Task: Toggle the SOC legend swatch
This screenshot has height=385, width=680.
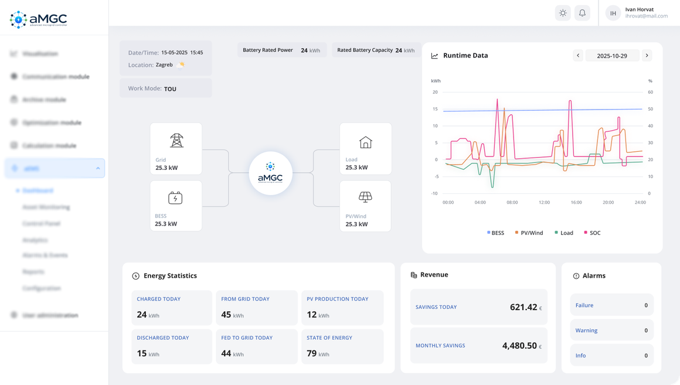Action: tap(586, 233)
